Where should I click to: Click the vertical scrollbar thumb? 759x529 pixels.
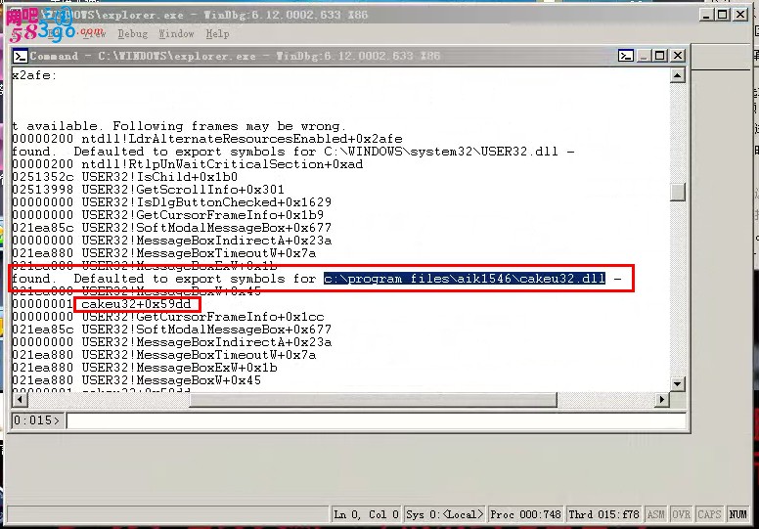pyautogui.click(x=677, y=192)
